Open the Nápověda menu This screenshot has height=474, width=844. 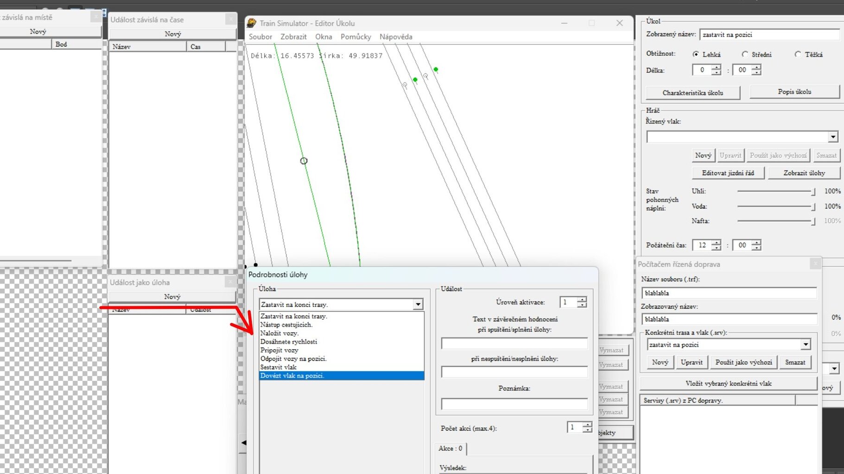(396, 37)
